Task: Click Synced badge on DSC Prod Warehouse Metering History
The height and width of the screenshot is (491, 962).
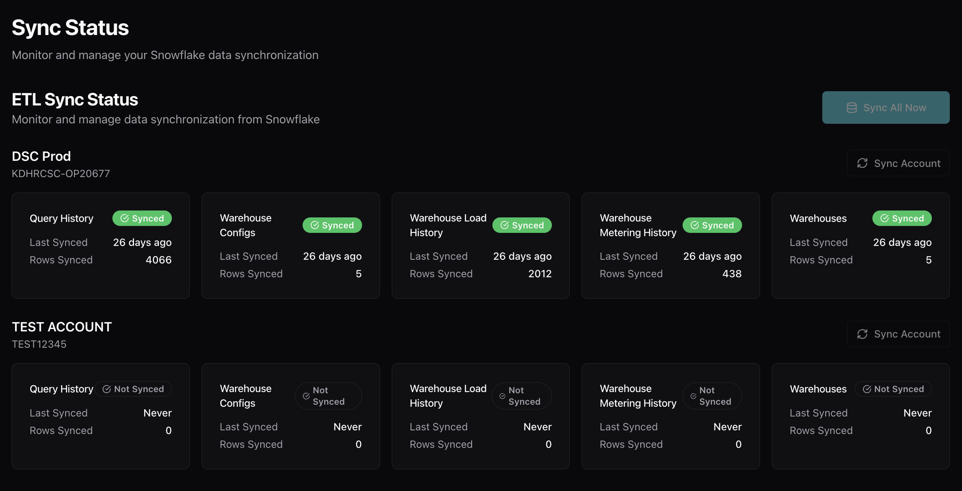Action: tap(712, 225)
